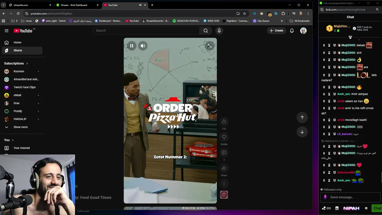
Task: Go to the previous Short with up arrow
Action: (302, 117)
